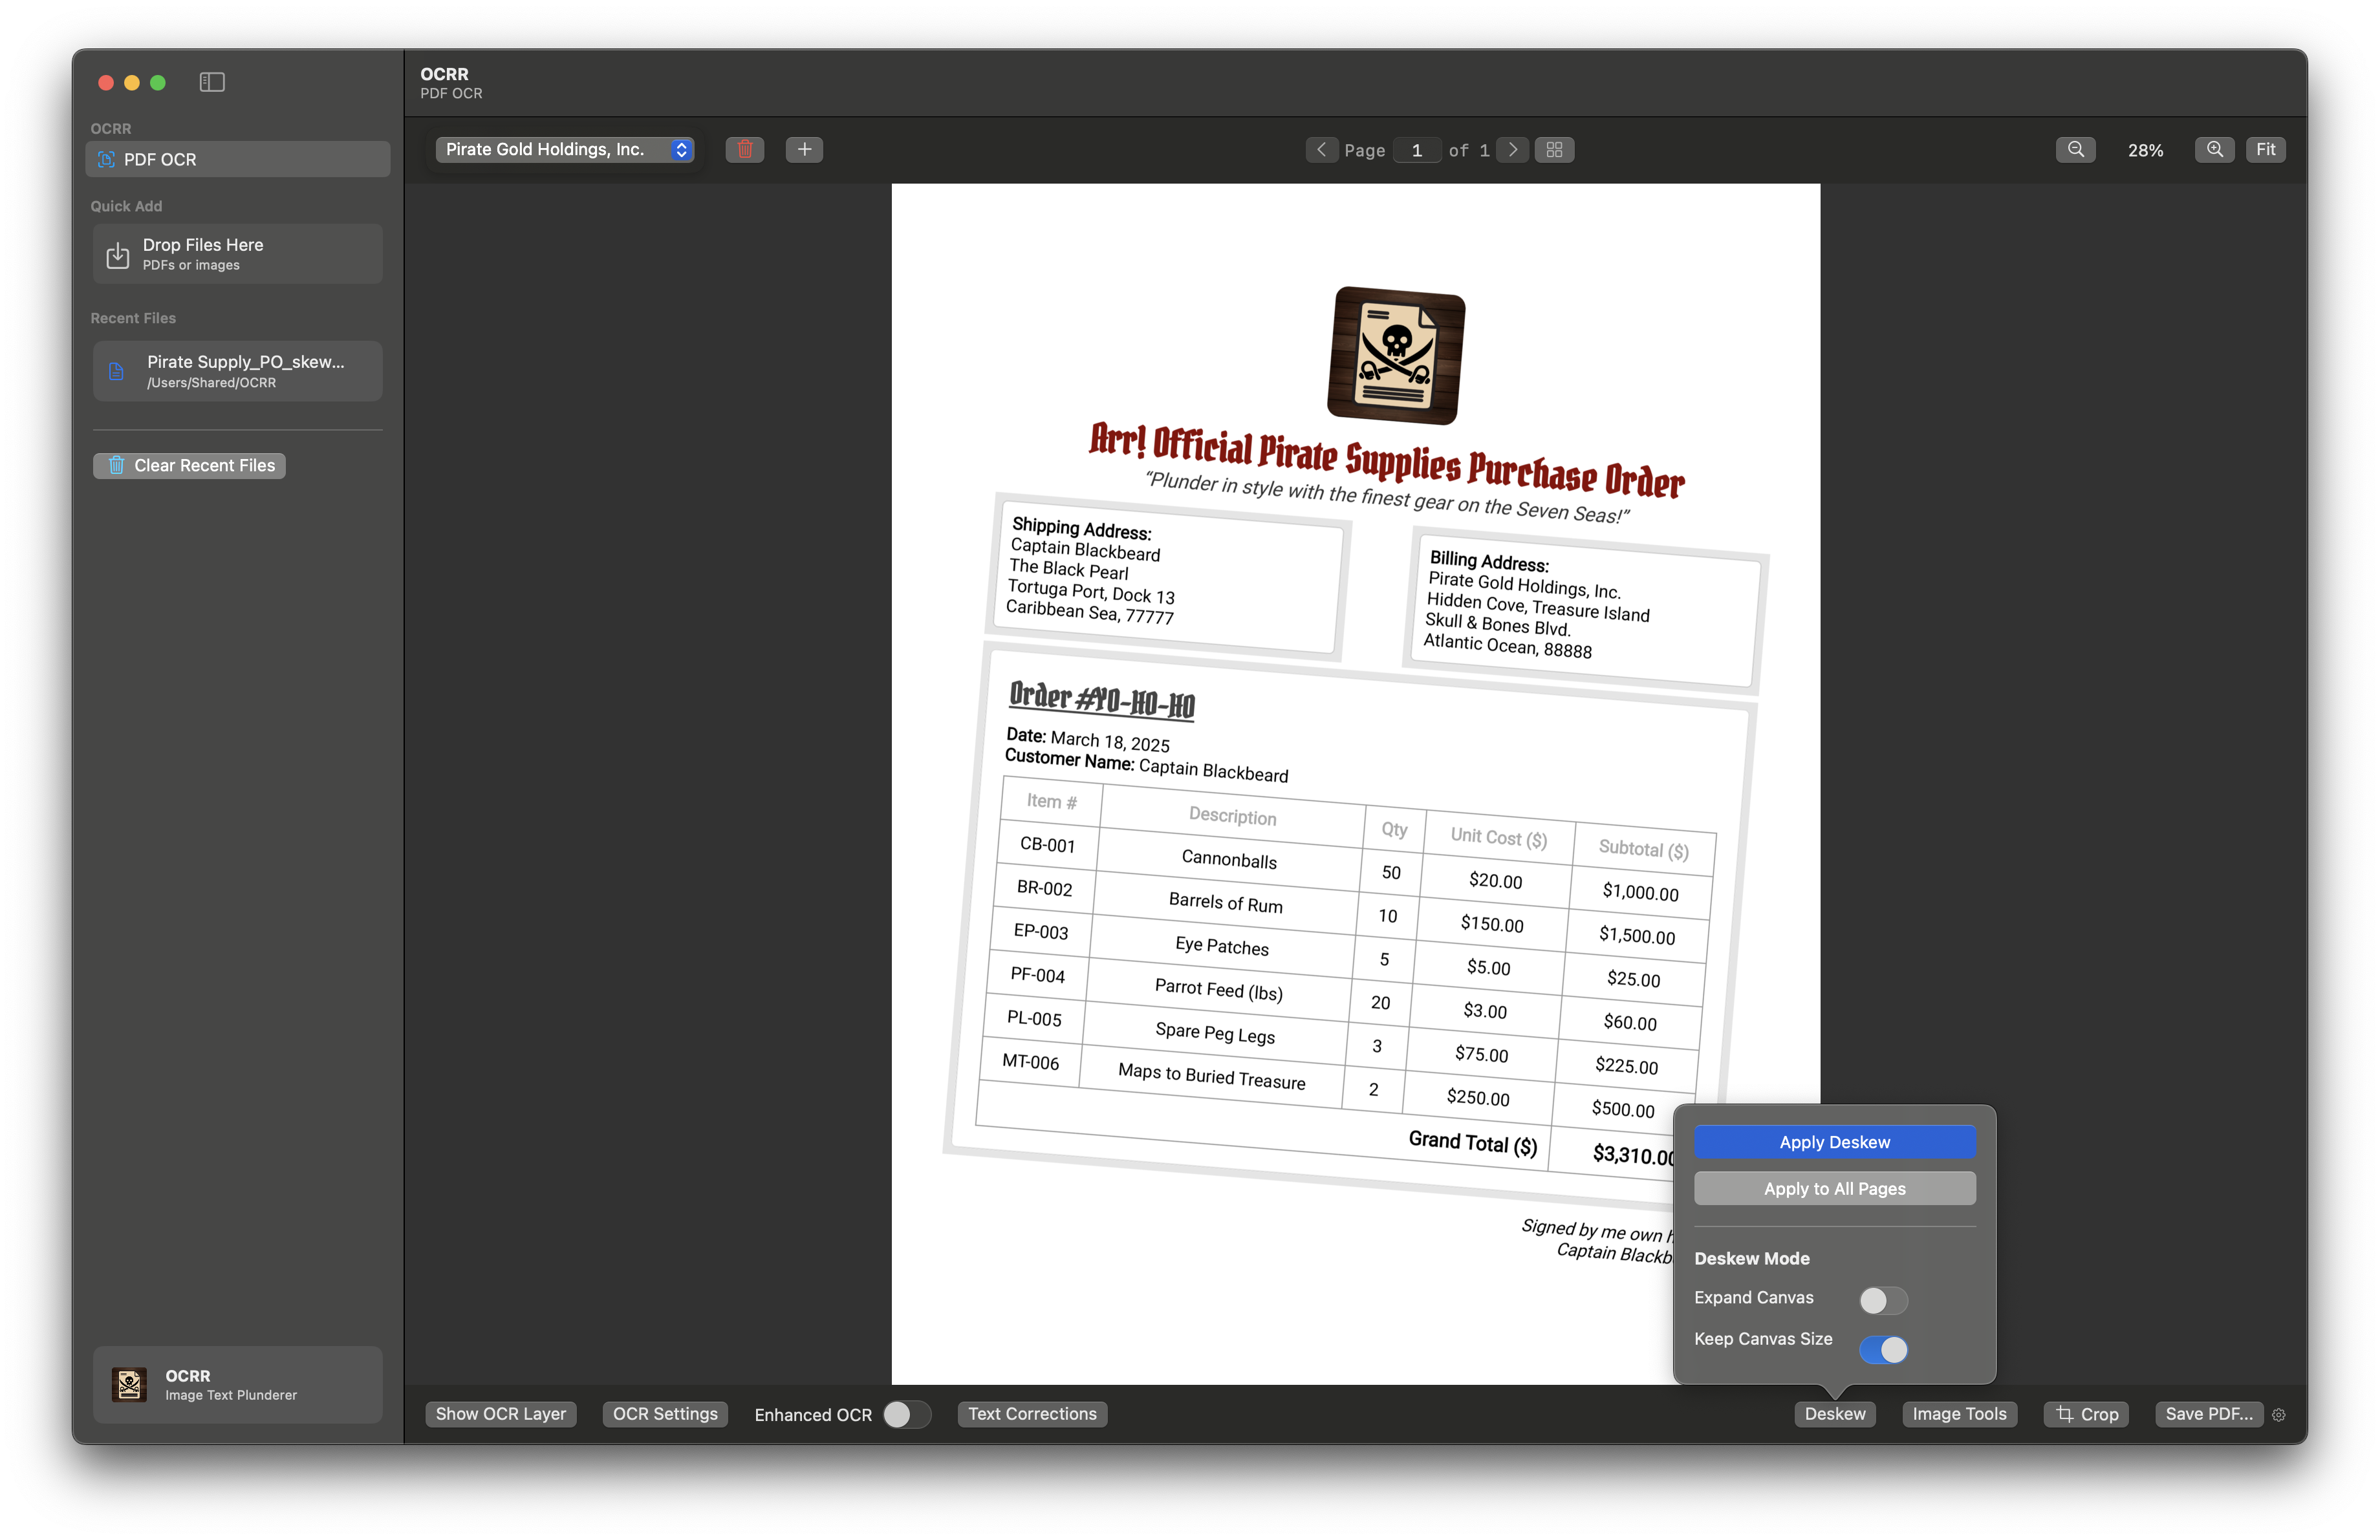Click the zoom in magnifier icon
This screenshot has height=1540, width=2380.
coord(2215,150)
